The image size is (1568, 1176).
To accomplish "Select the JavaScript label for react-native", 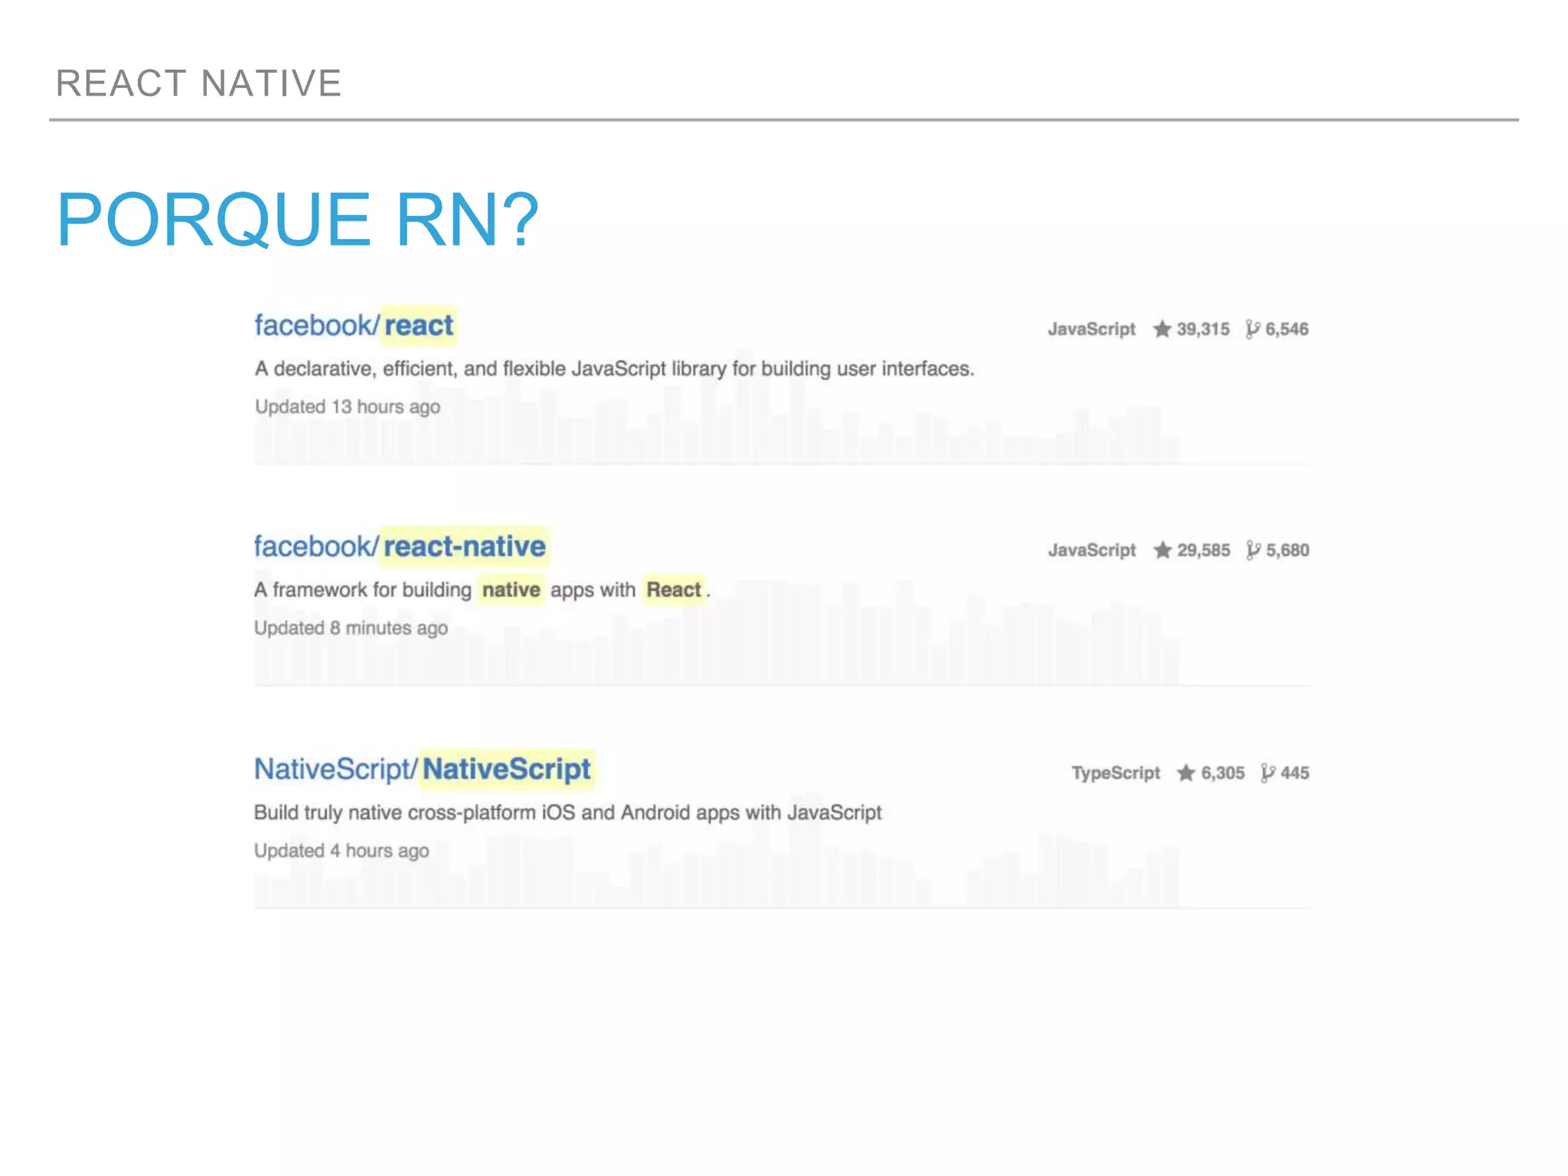I will [1093, 550].
